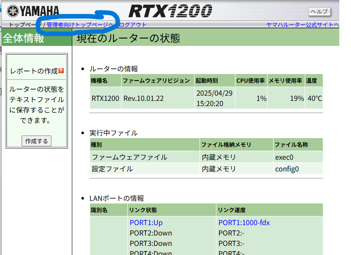Click the メモリ使用率 column header

285,81
